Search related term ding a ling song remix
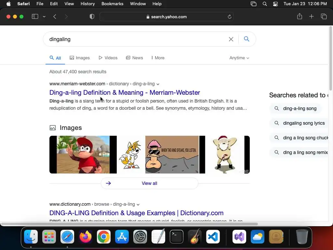Viewport: 333px width, 250px height. pyautogui.click(x=299, y=152)
